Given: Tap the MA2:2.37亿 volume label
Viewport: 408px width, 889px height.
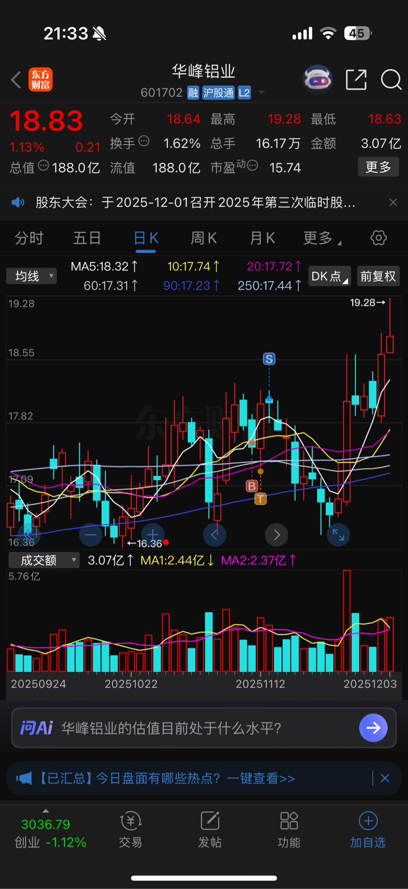Looking at the screenshot, I should pos(259,560).
